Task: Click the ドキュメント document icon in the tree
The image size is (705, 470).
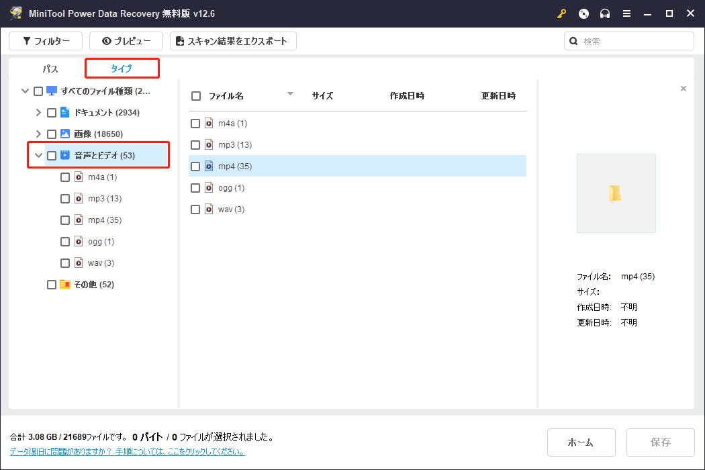Action: point(65,113)
